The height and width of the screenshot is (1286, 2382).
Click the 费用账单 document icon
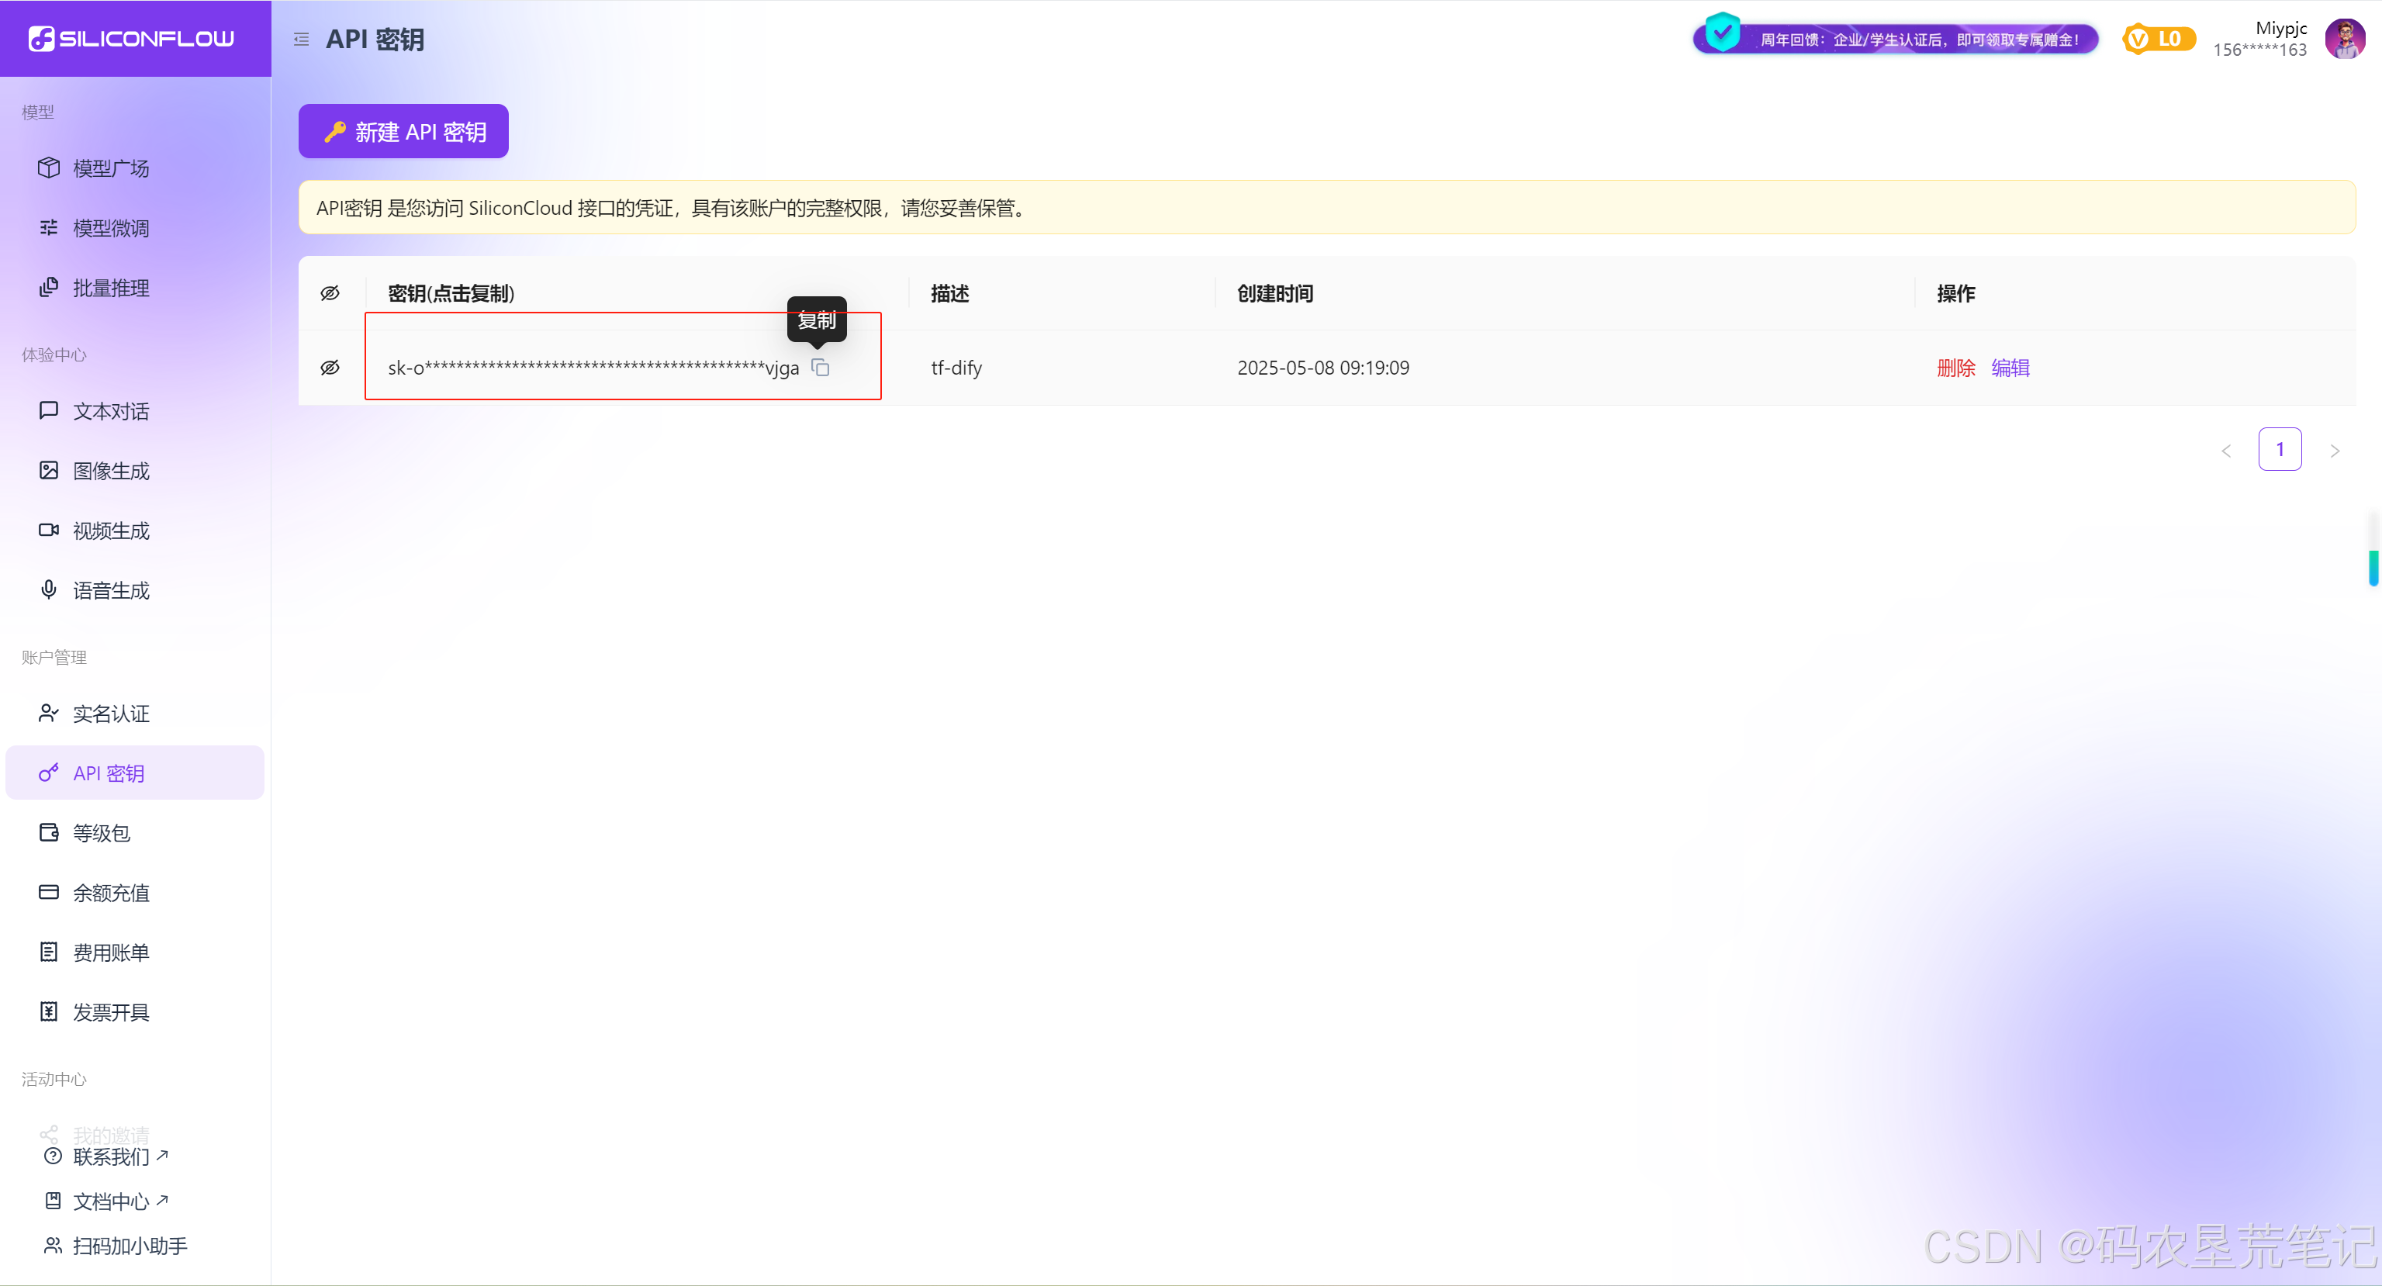coord(49,952)
